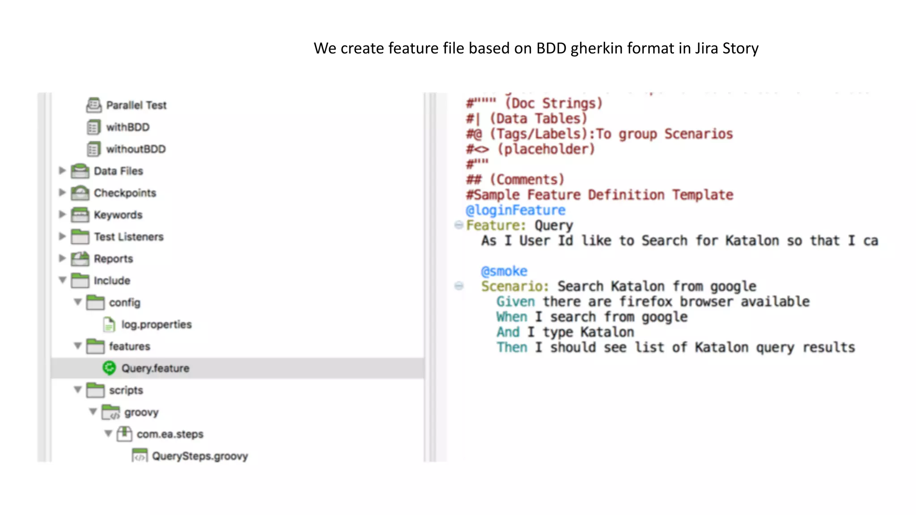Select the config folder label
This screenshot has height=515, width=916.
(x=125, y=303)
